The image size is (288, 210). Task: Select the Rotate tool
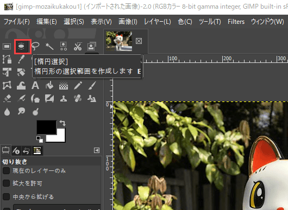pyautogui.click(x=21, y=72)
